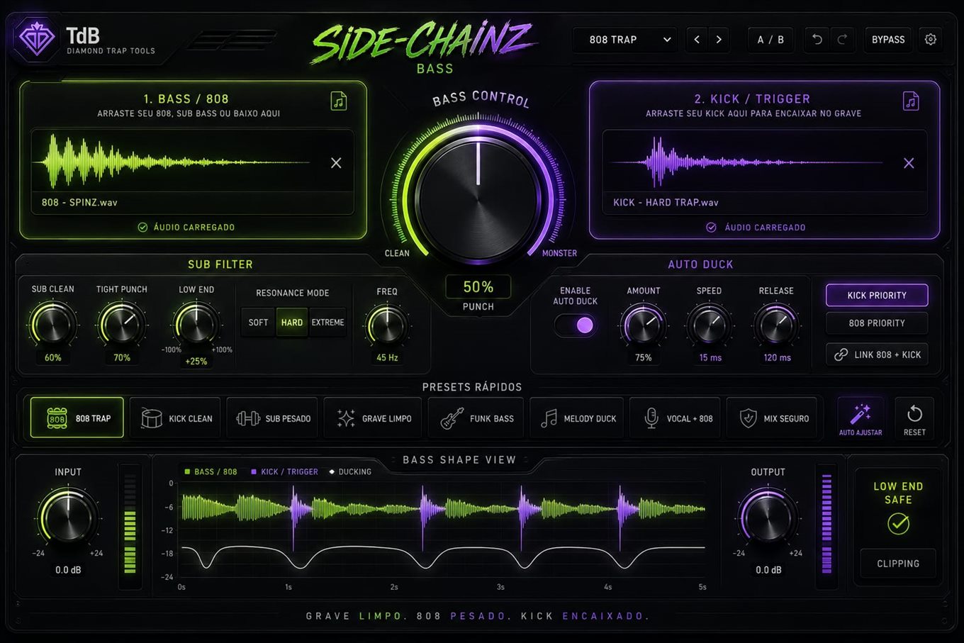
Task: Enable Kick Priority mode
Action: (x=877, y=296)
